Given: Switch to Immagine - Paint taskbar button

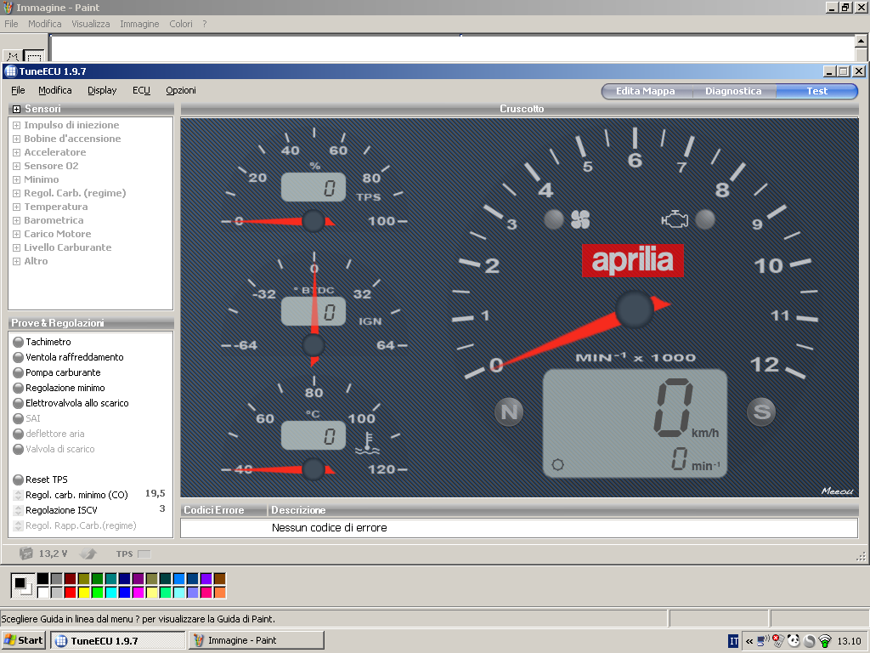Looking at the screenshot, I should point(257,640).
